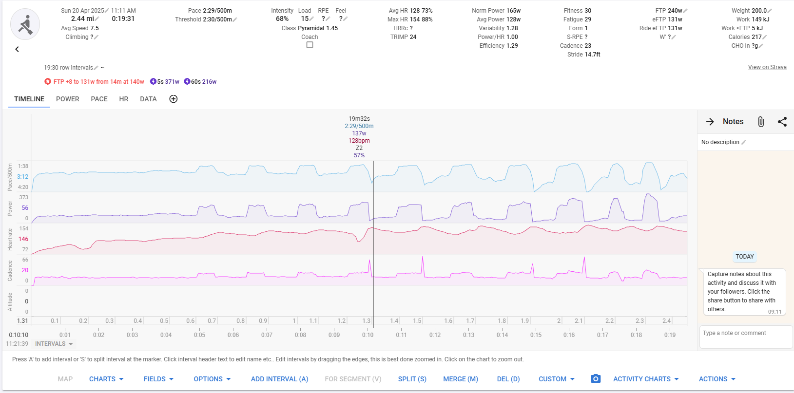Click the FTP +8 to 131w achievement text

click(98, 82)
